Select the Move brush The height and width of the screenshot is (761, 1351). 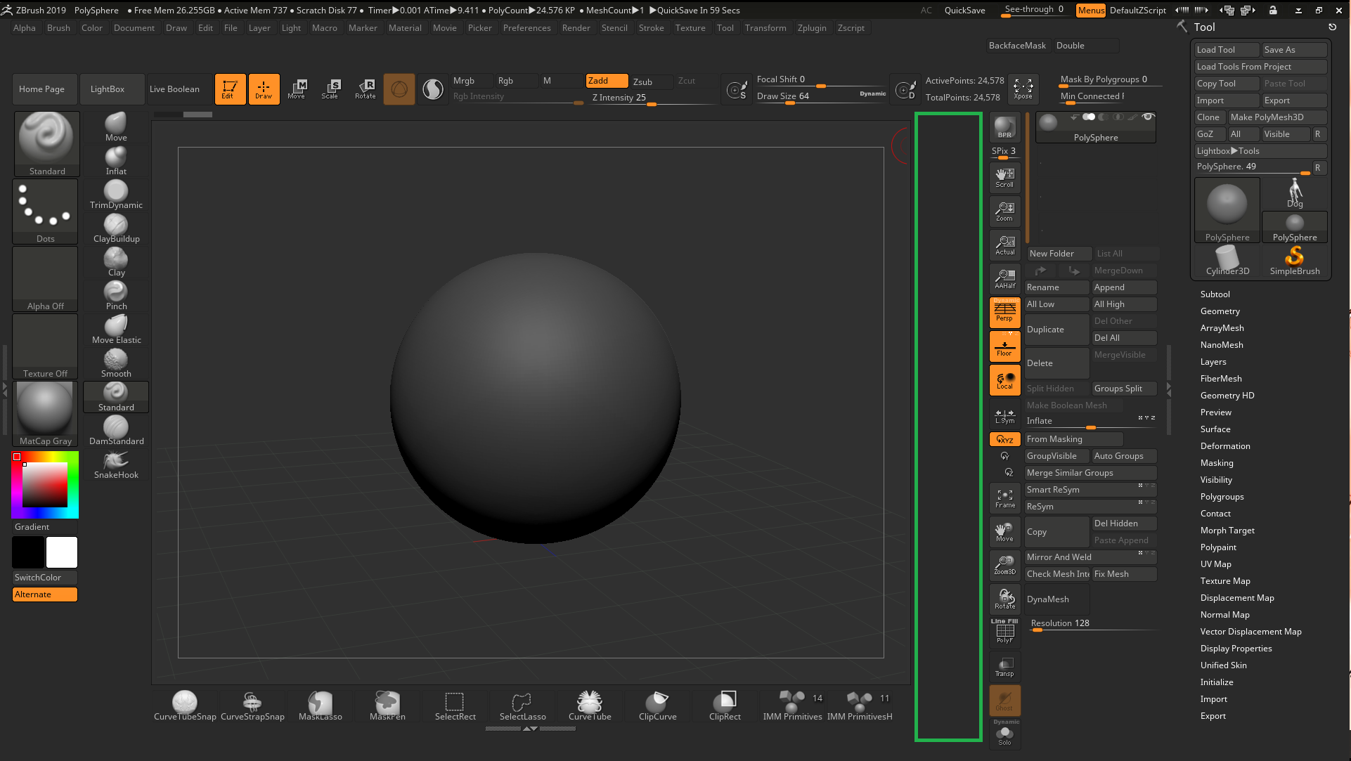point(116,126)
